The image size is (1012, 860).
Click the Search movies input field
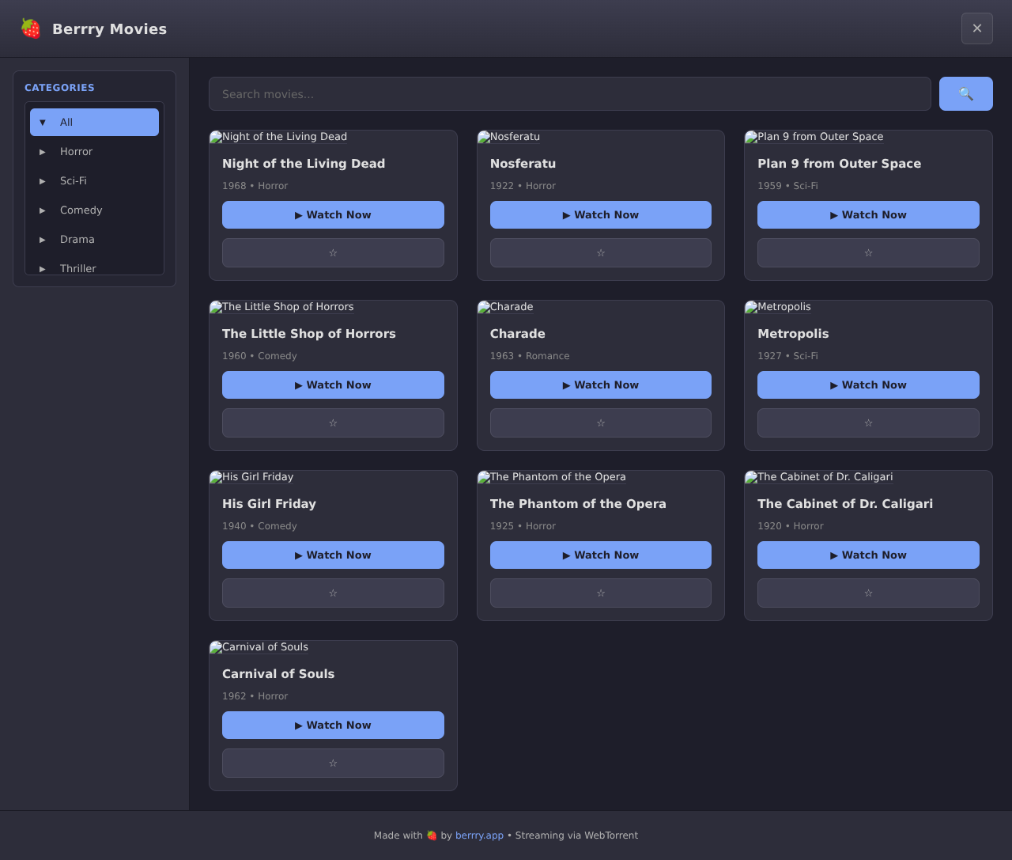coord(569,94)
